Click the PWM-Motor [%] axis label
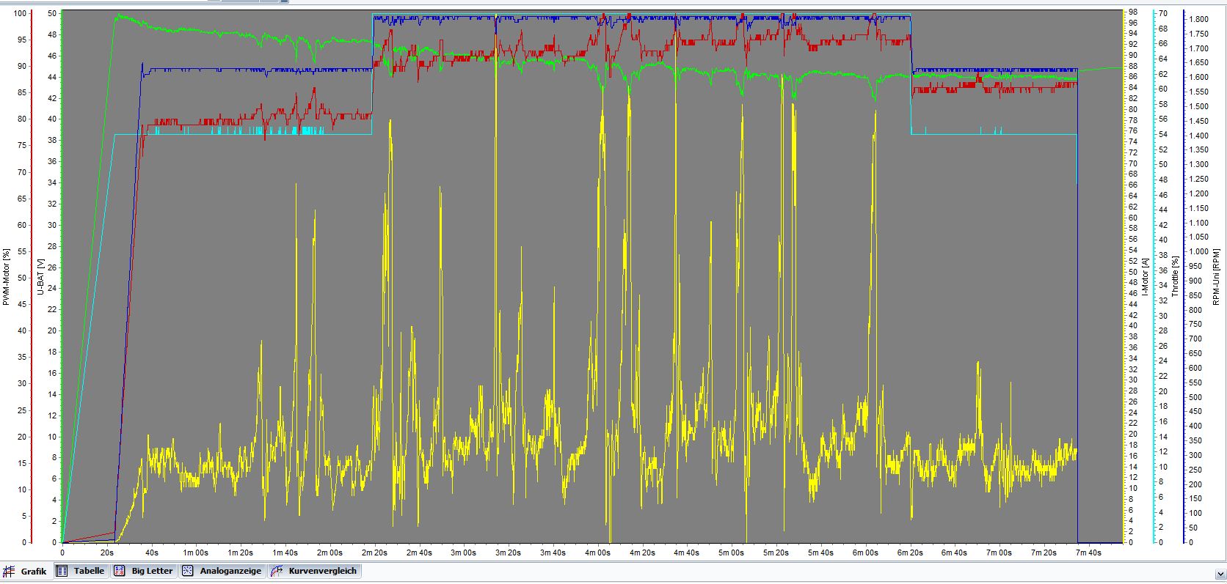The image size is (1227, 584). click(x=7, y=277)
